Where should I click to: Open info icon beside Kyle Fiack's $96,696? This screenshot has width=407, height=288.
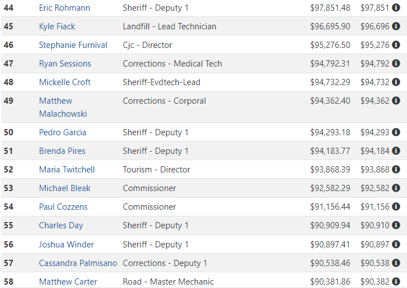(x=396, y=26)
